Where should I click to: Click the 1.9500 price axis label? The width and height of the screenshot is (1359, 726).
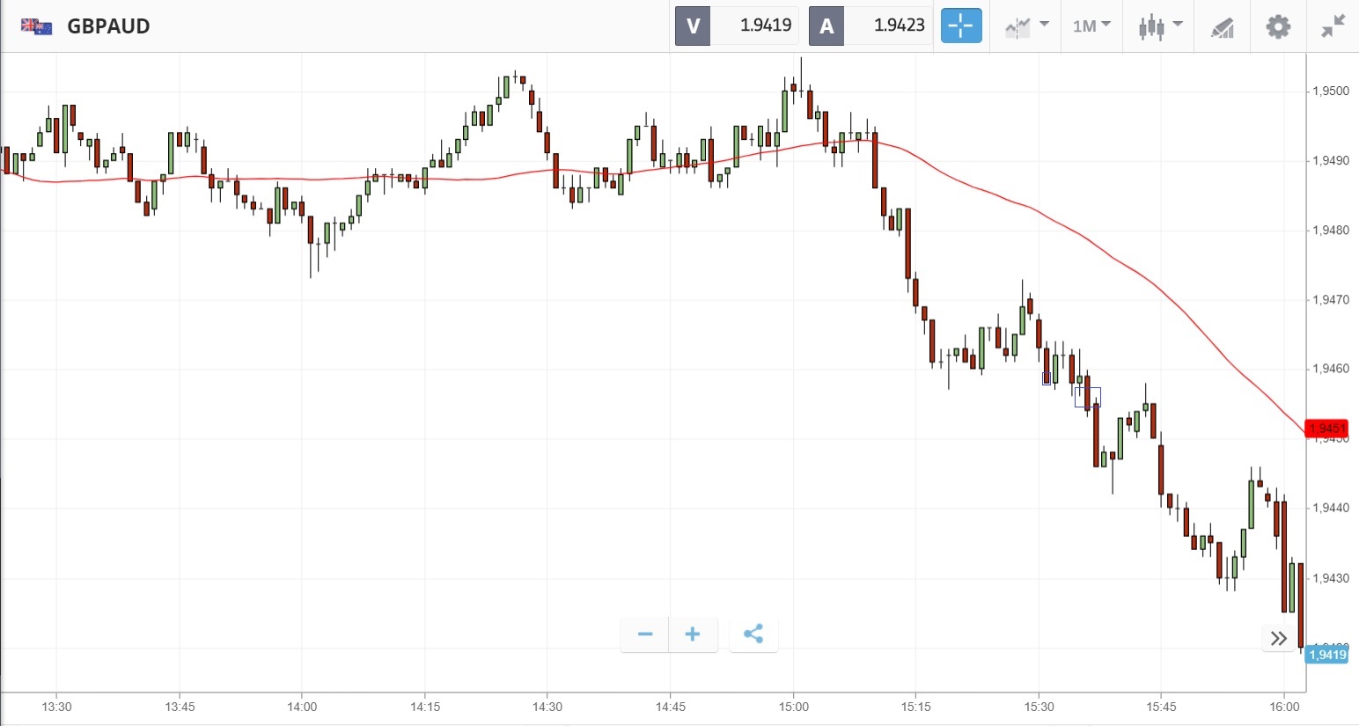click(1330, 92)
